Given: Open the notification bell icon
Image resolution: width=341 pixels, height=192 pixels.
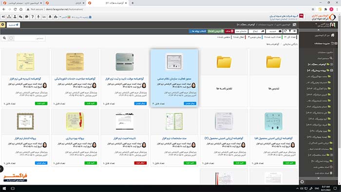Looking at the screenshot, I should 50,17.
